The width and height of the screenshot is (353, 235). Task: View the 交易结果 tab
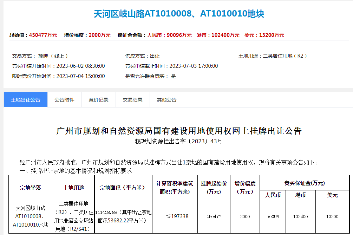click(x=133, y=99)
